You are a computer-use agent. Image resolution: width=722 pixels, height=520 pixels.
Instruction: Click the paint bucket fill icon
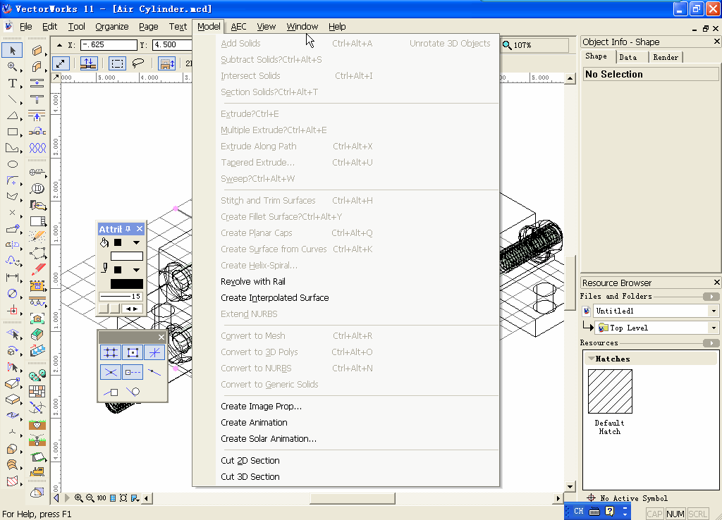(x=104, y=242)
